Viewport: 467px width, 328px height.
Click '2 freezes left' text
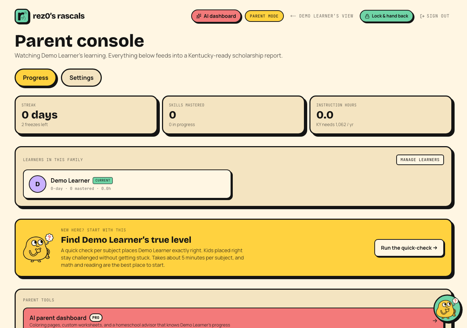(35, 125)
